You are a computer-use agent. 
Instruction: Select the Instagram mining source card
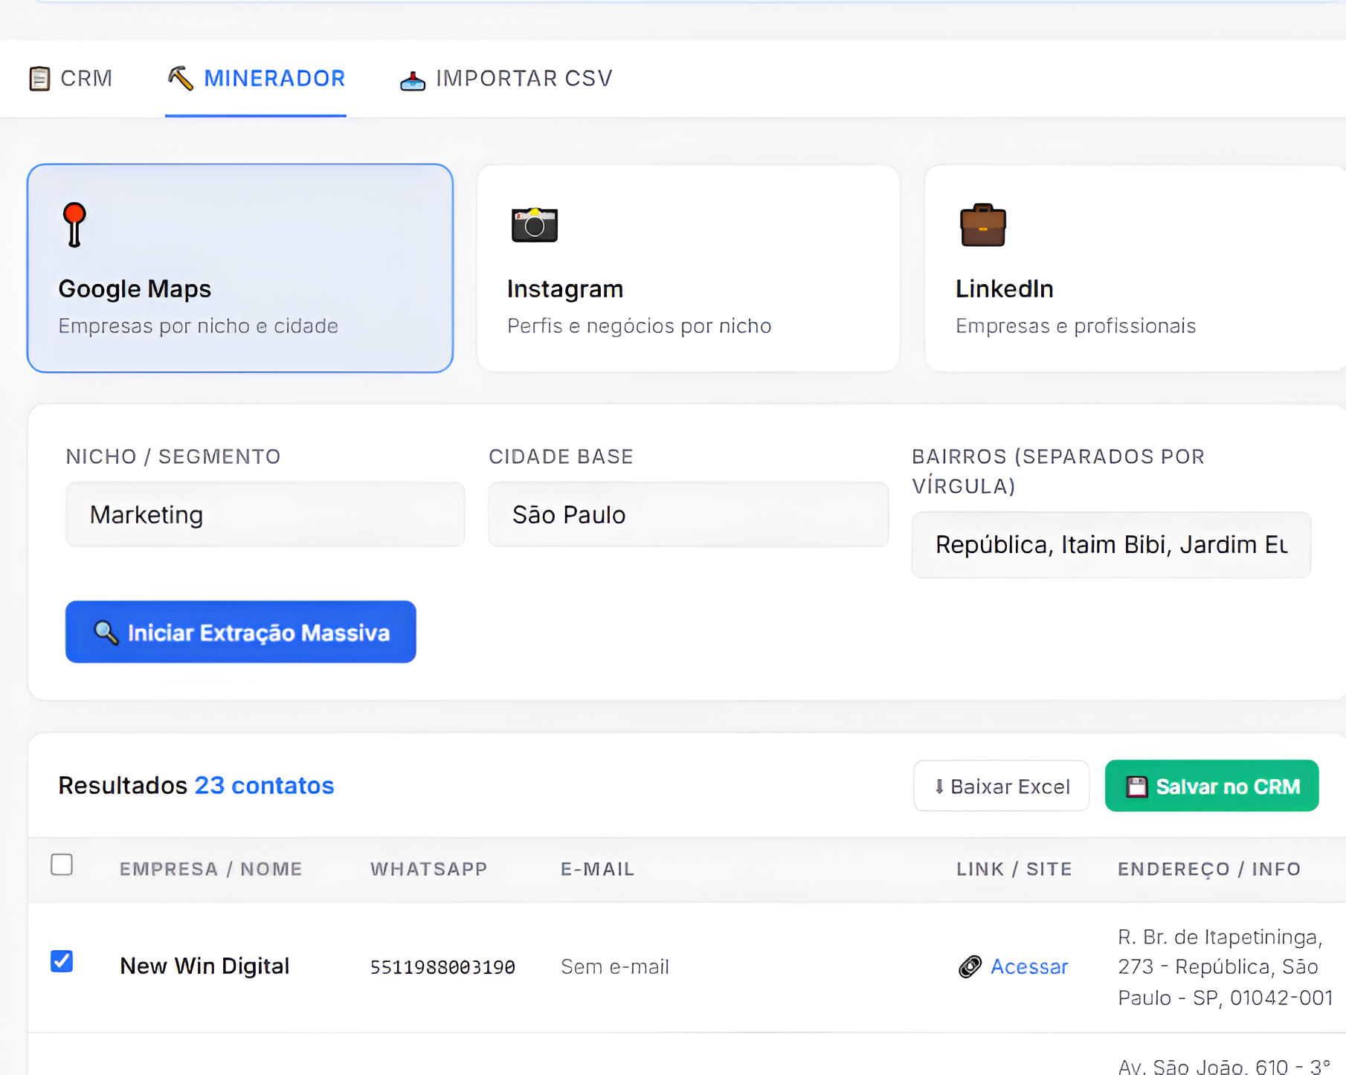point(688,268)
